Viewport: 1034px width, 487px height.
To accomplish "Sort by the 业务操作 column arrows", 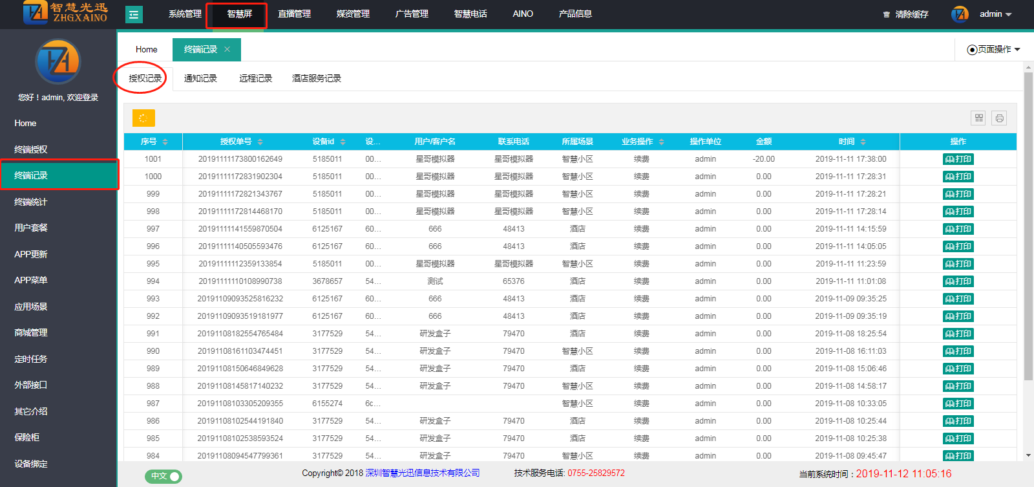I will click(662, 142).
